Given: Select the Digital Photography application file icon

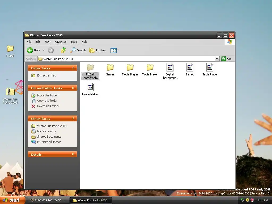Looking at the screenshot, I should point(170,67).
